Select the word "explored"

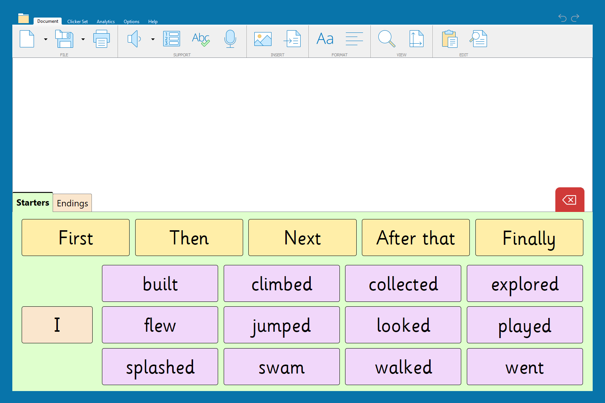pos(525,284)
